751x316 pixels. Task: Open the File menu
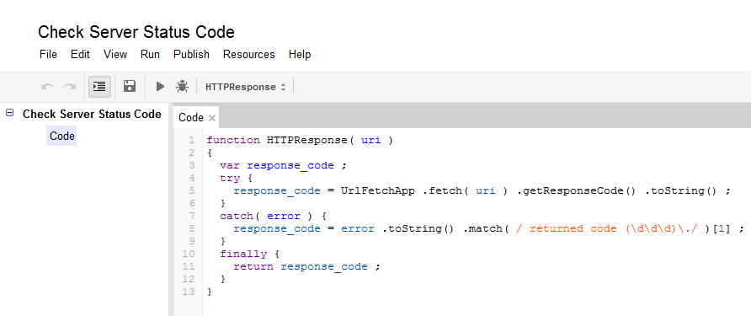48,55
